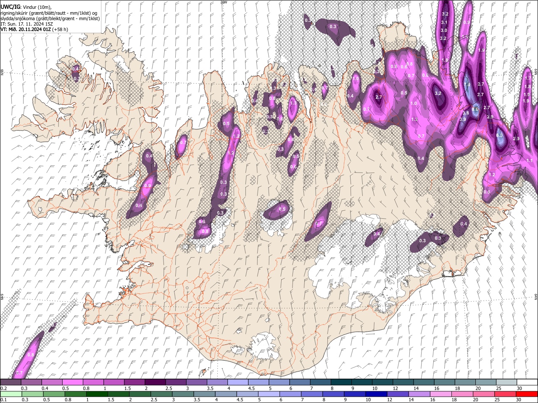The image size is (538, 403).
Task: Click dark purple swatch between 2 and 2.5, upper scale
Action: 155,382
